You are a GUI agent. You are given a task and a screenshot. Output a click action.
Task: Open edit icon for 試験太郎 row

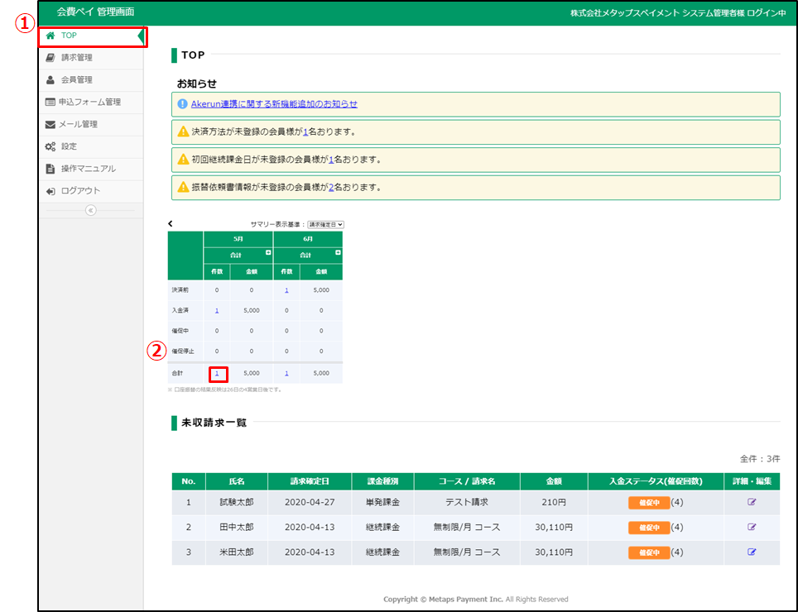pyautogui.click(x=752, y=502)
